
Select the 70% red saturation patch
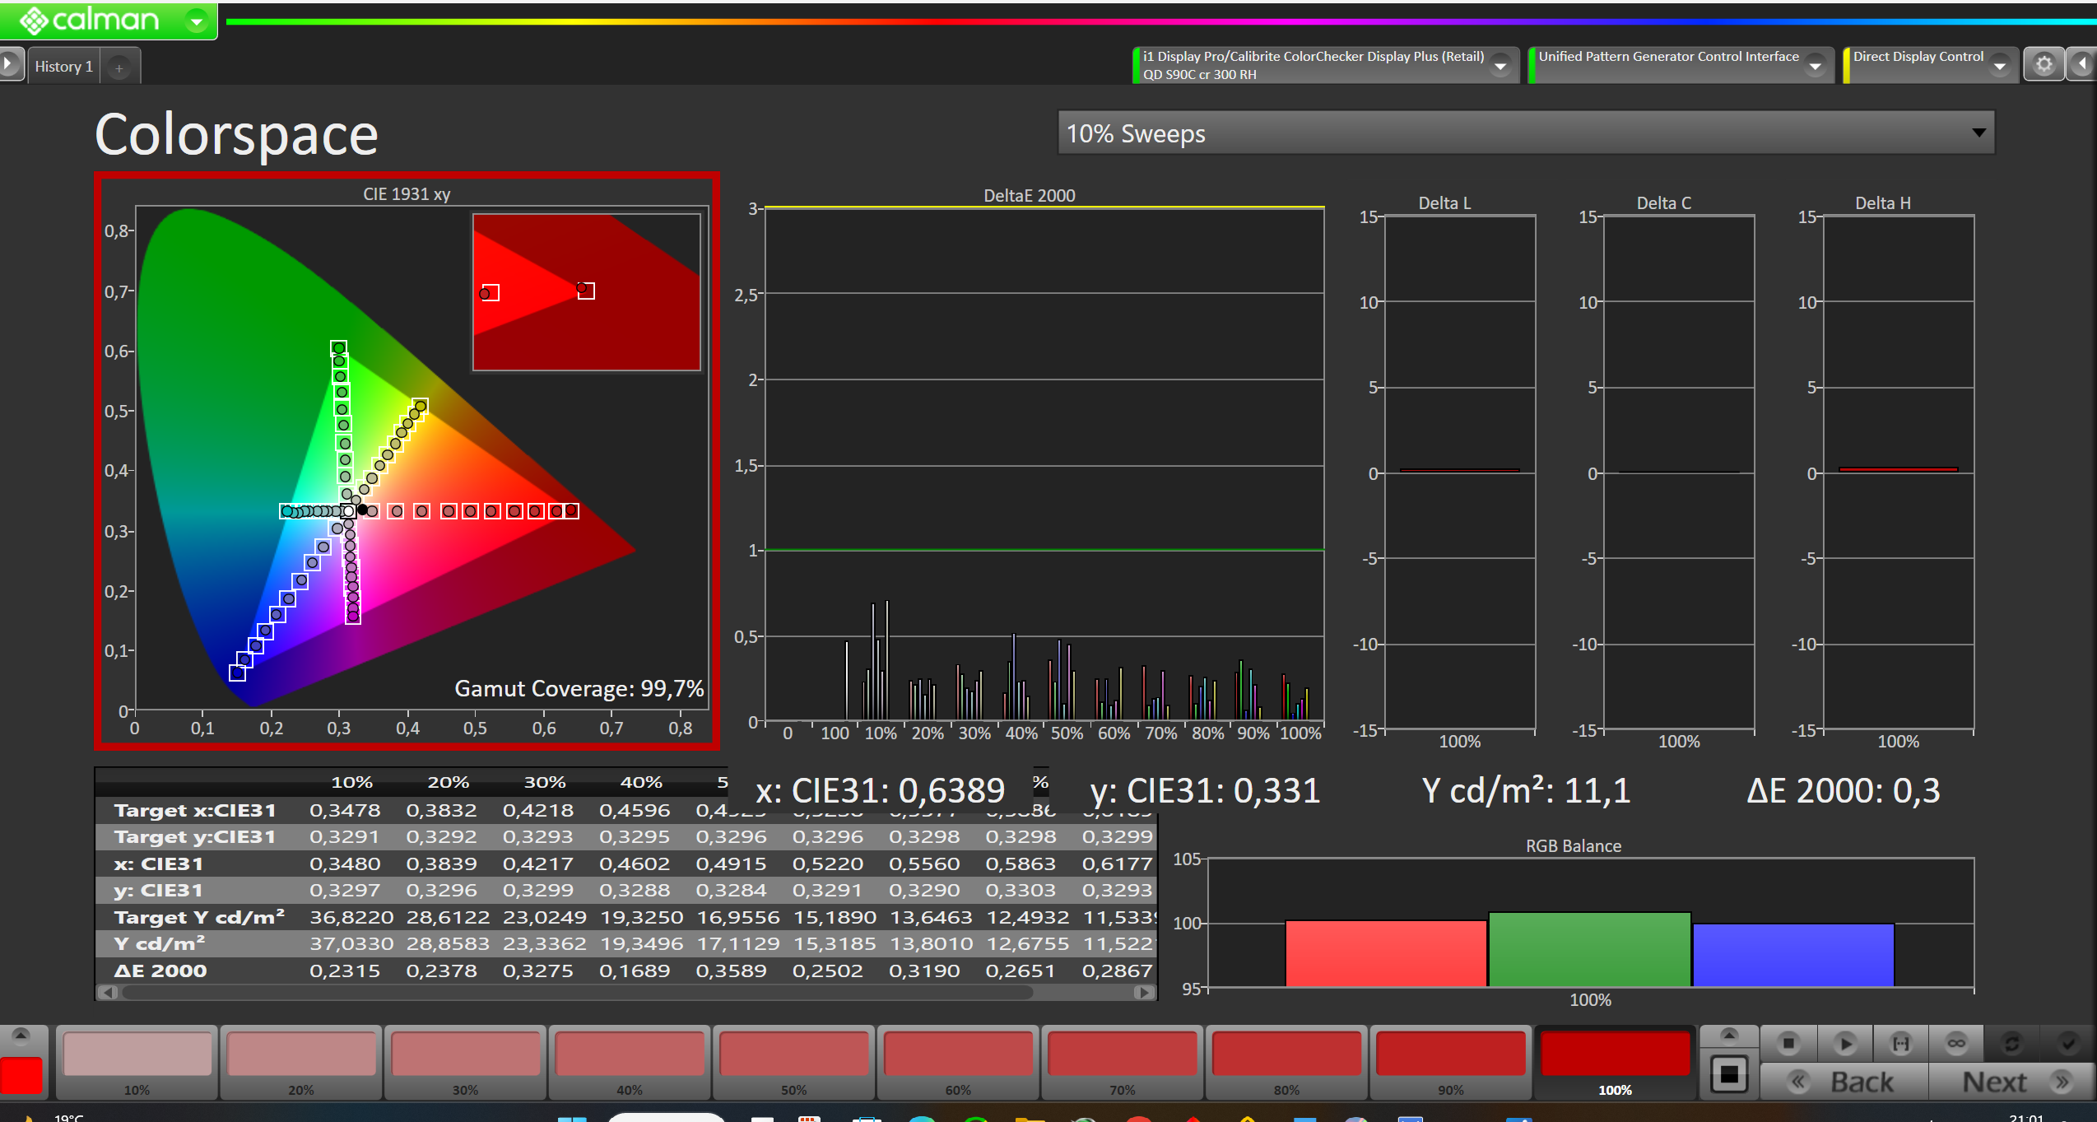[x=1122, y=1061]
